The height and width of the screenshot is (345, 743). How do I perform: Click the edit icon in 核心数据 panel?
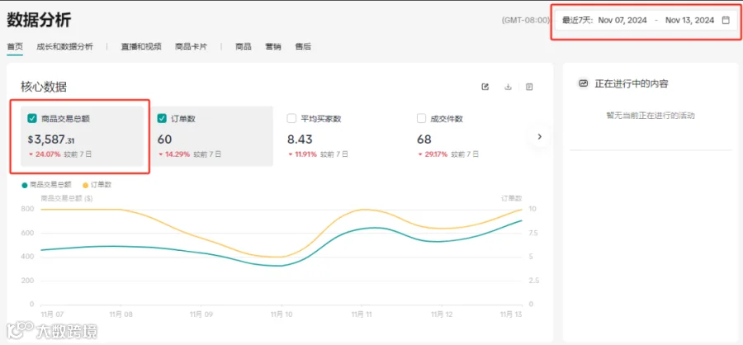pyautogui.click(x=485, y=87)
